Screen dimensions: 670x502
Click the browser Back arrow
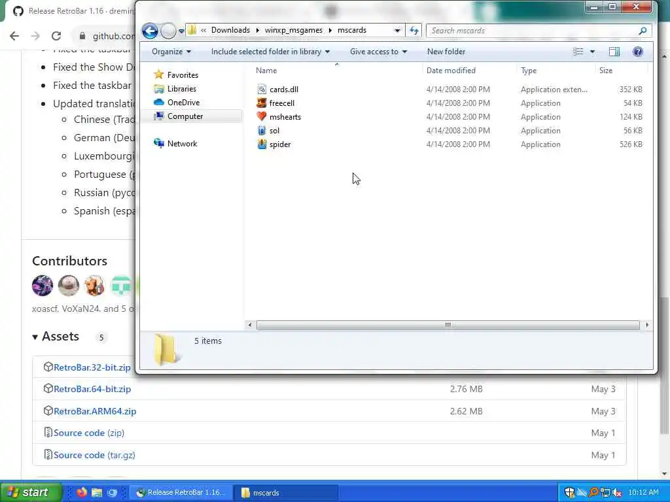14,37
